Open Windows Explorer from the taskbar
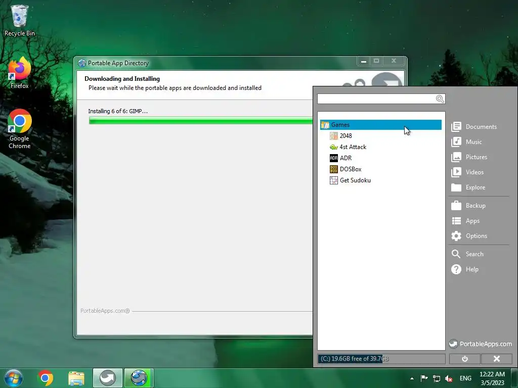This screenshot has height=388, width=518. tap(76, 378)
